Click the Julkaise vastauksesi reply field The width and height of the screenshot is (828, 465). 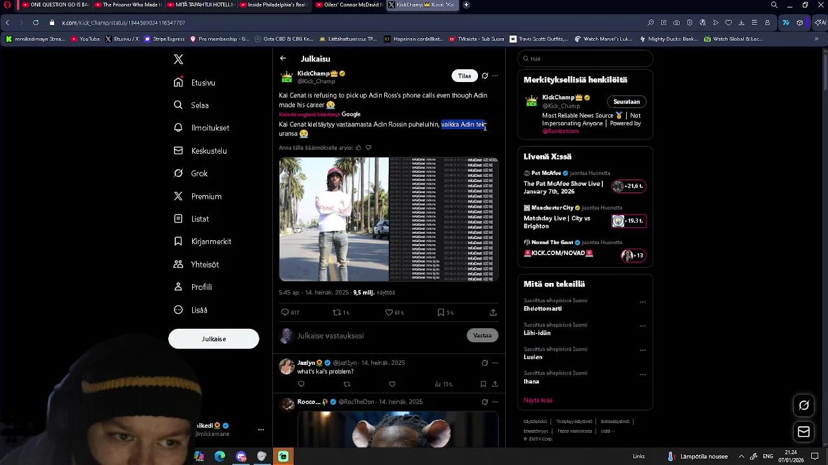pyautogui.click(x=378, y=336)
